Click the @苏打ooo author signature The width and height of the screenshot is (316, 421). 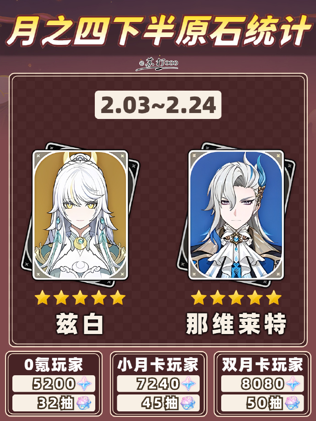coord(158,64)
